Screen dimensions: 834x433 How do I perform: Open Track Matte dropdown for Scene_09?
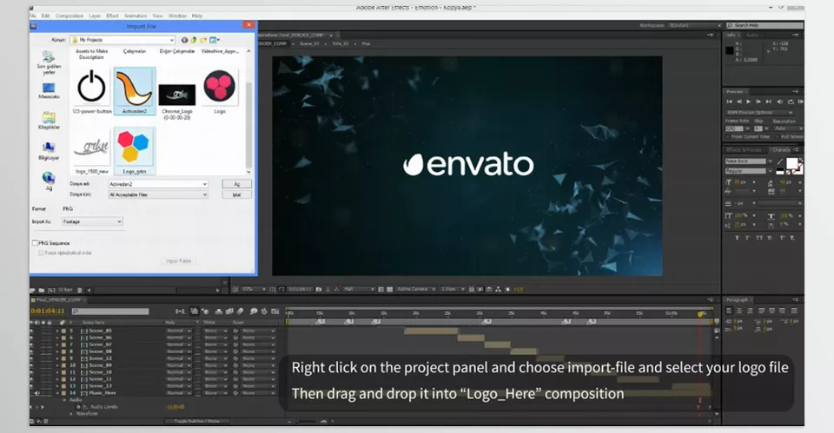[x=216, y=365]
